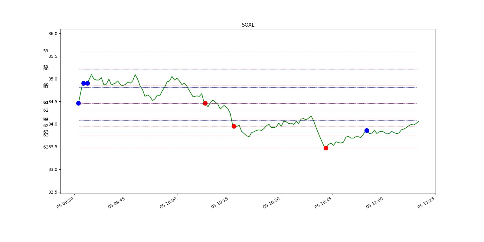Click the 33.0 y-axis tick label
The height and width of the screenshot is (242, 484).
[53, 169]
